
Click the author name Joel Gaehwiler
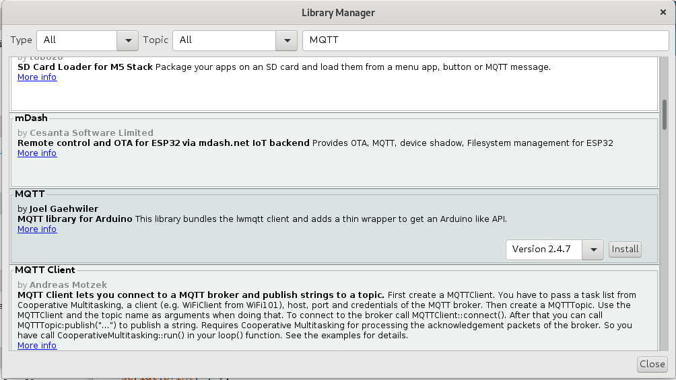(x=64, y=209)
